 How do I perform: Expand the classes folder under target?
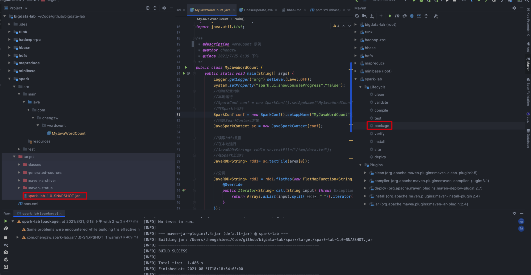19,165
